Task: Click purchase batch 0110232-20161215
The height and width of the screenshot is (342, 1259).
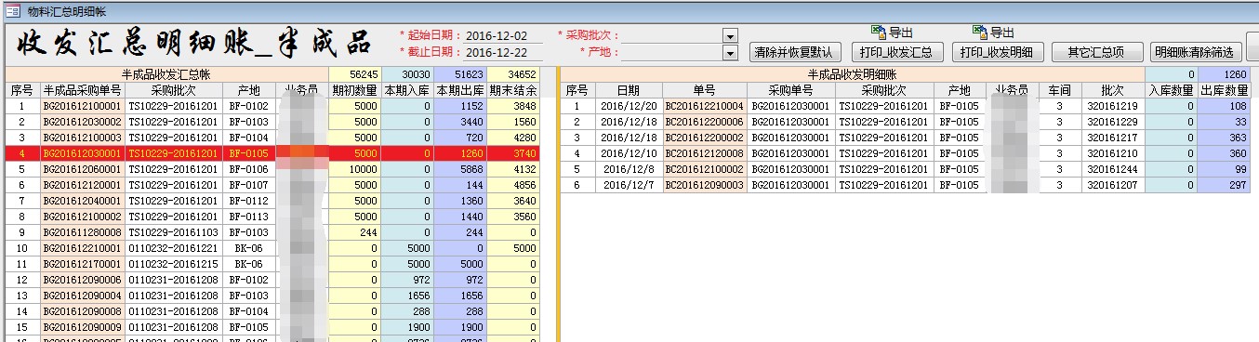Action: [x=174, y=264]
